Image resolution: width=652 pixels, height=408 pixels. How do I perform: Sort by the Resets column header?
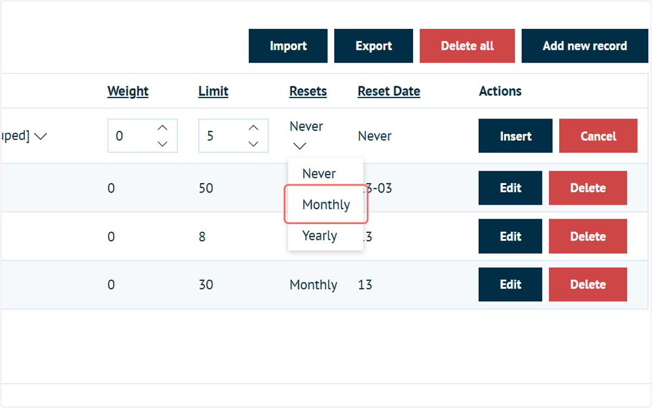coord(308,91)
